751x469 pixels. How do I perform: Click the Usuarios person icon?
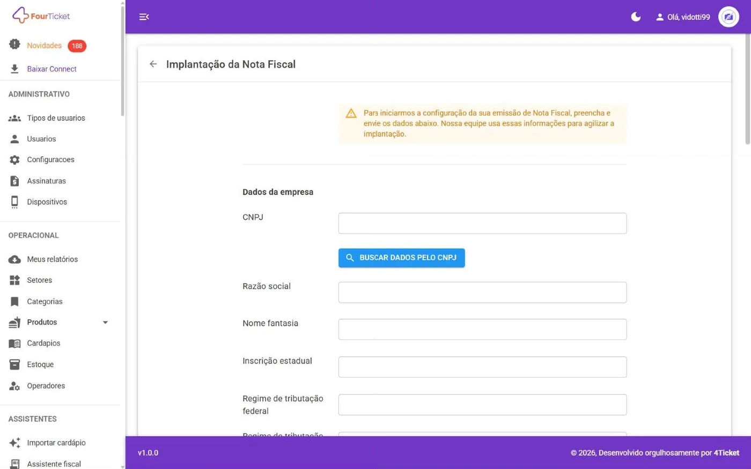pyautogui.click(x=14, y=139)
